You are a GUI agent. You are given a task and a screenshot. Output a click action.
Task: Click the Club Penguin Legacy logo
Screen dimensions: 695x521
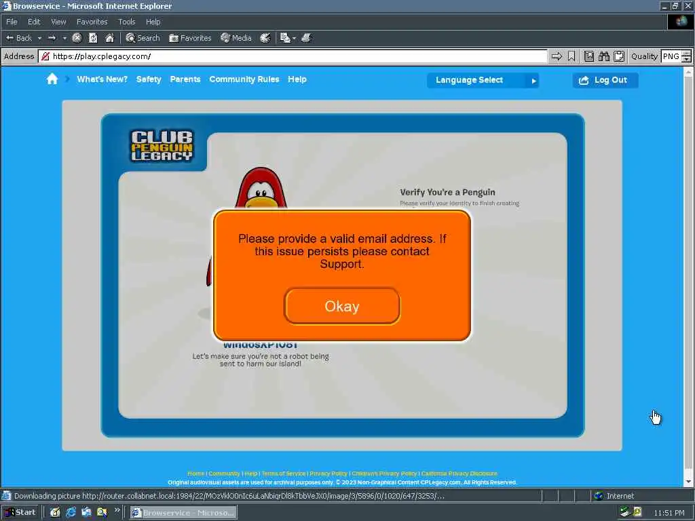162,146
